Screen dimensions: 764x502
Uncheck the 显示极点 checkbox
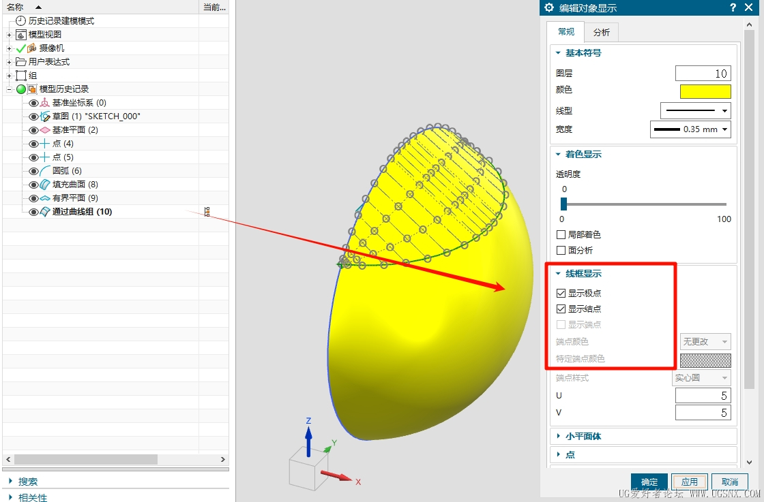pyautogui.click(x=561, y=293)
